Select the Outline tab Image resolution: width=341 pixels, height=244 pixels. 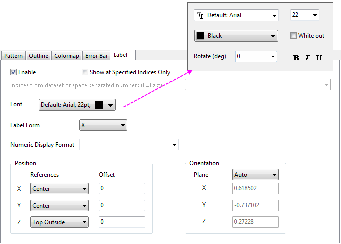coord(39,56)
